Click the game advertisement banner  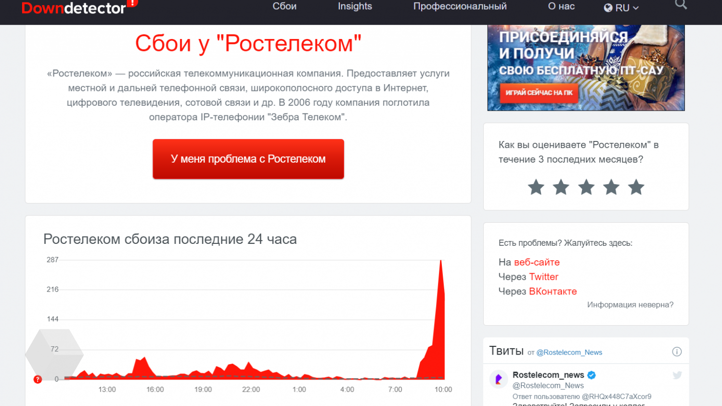click(586, 68)
